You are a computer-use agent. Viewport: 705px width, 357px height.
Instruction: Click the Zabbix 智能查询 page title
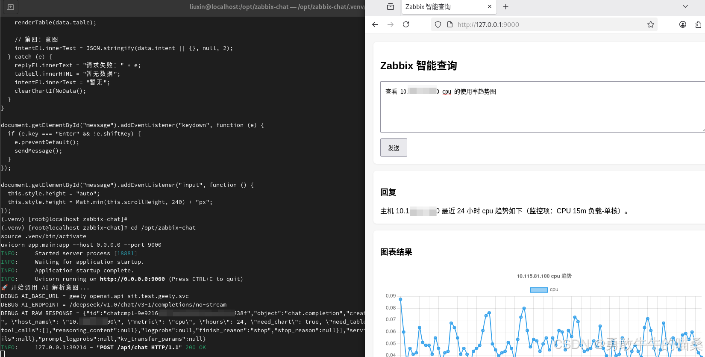point(419,66)
